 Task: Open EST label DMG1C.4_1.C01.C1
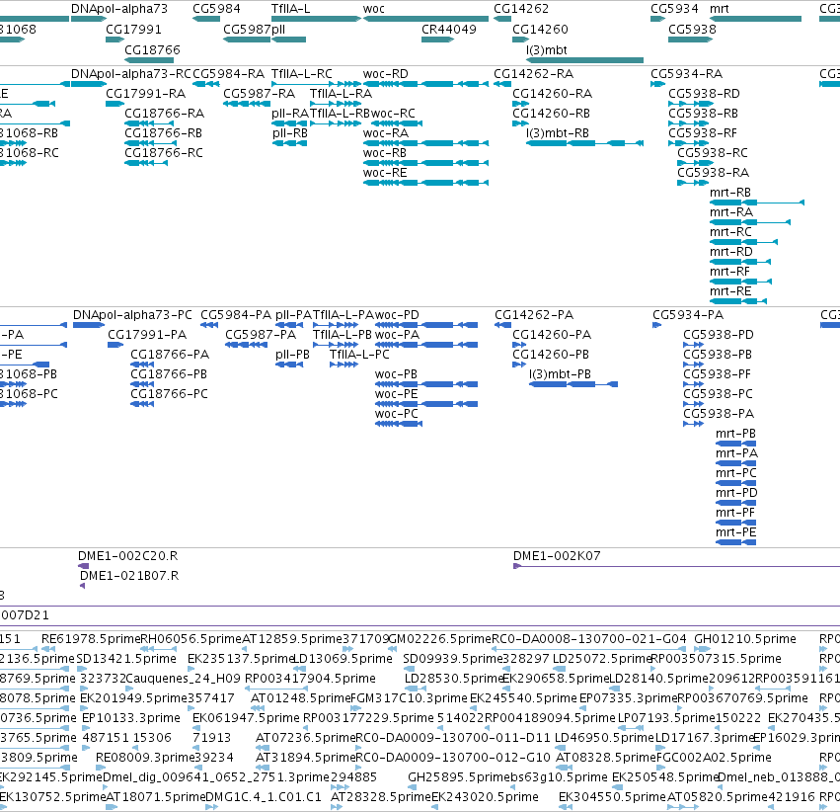point(264,797)
